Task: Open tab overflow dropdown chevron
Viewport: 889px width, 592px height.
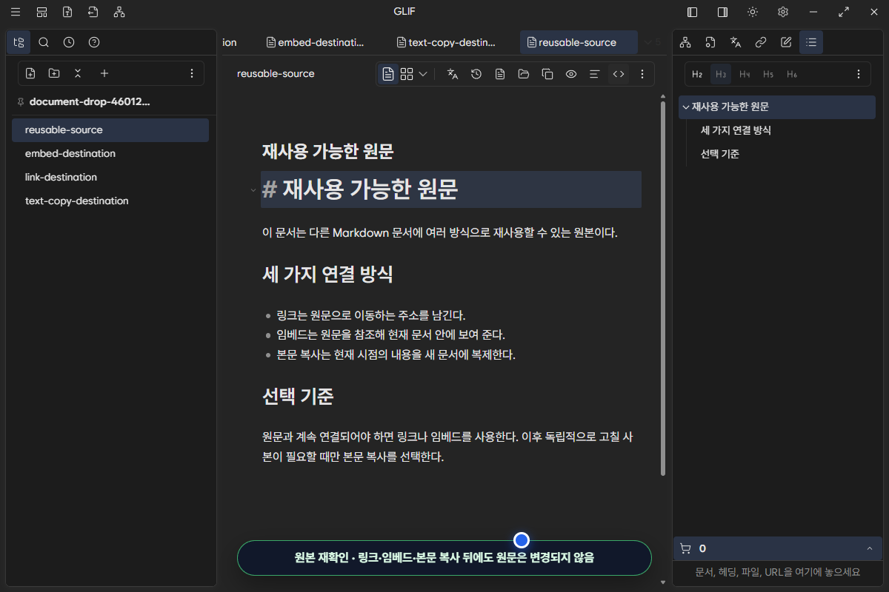Action: (x=647, y=42)
